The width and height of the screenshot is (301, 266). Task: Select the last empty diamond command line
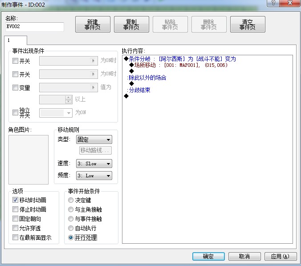[x=126, y=96]
